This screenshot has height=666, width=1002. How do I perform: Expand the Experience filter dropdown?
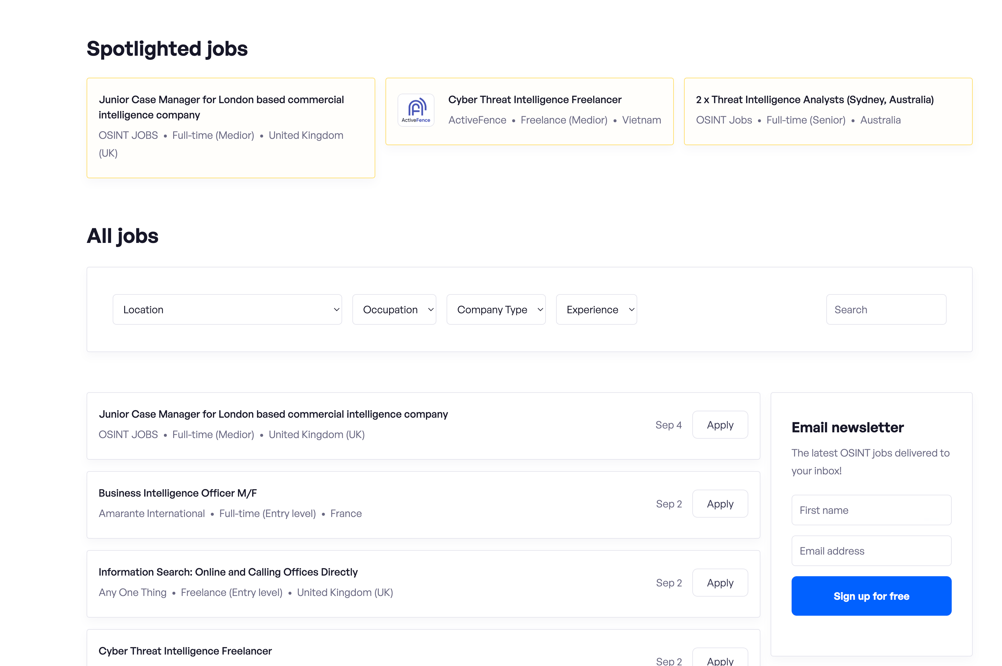[x=596, y=309]
